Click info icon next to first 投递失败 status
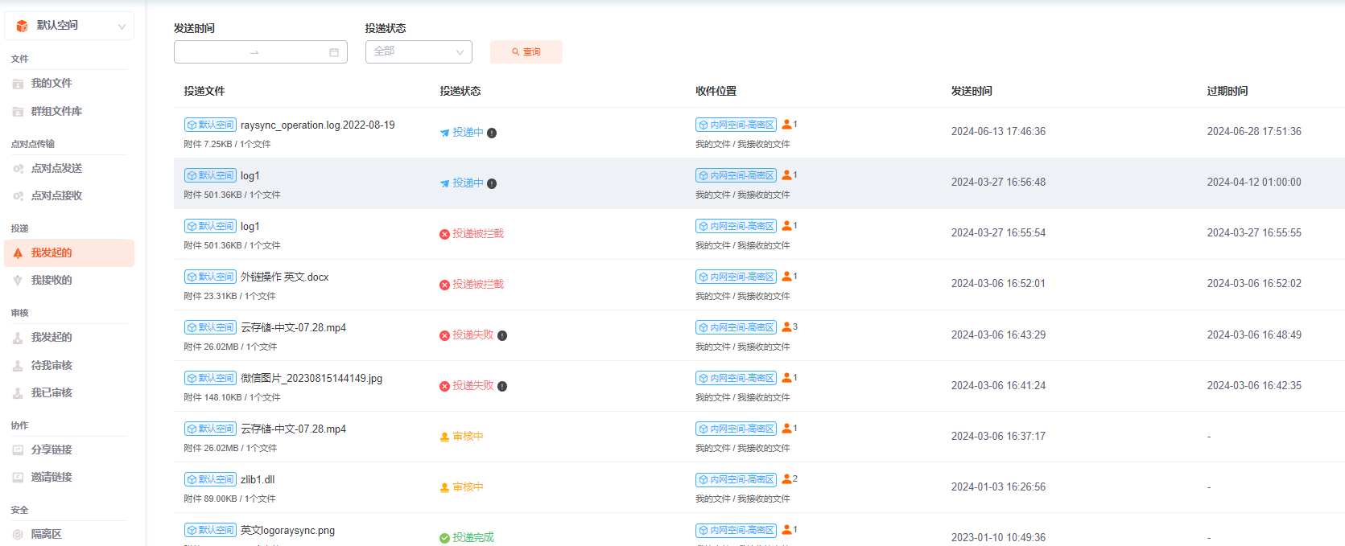The height and width of the screenshot is (546, 1345). coord(502,336)
